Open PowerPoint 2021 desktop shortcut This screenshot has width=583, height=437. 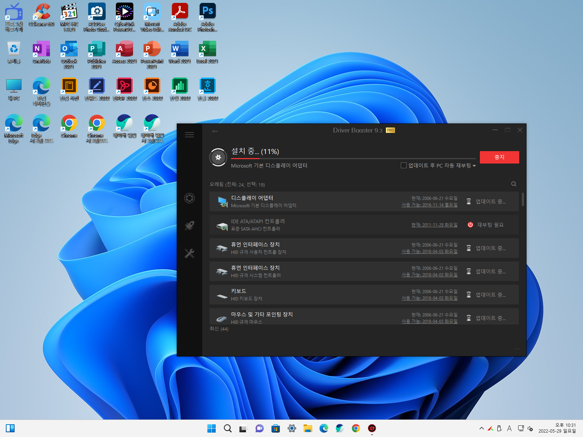152,55
